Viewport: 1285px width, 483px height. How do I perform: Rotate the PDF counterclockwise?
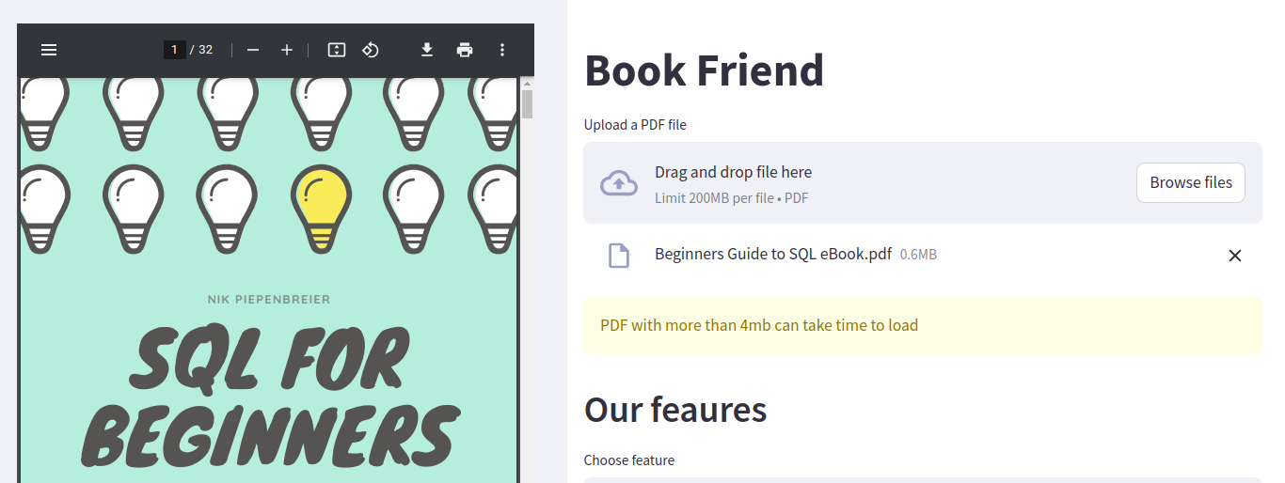[x=371, y=50]
